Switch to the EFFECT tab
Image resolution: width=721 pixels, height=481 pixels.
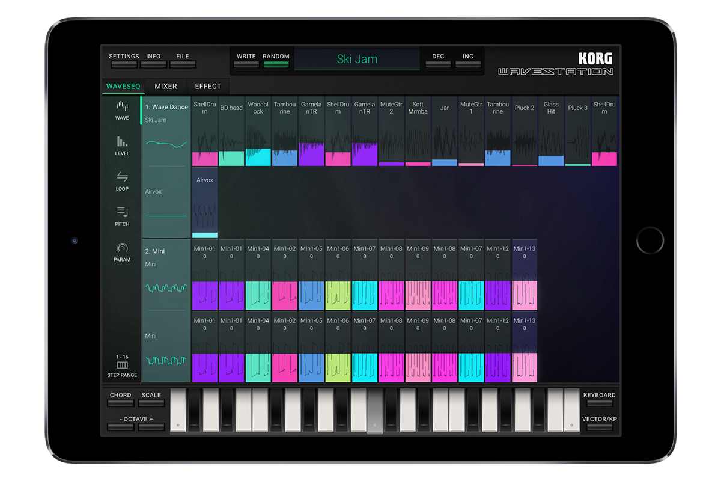[x=208, y=87]
